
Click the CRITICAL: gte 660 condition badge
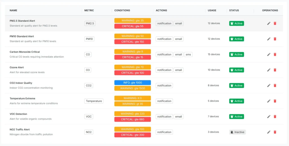(133, 119)
